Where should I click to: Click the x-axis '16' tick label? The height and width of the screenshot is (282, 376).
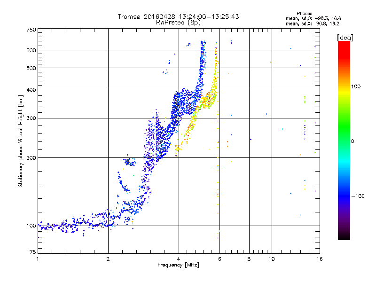320,259
